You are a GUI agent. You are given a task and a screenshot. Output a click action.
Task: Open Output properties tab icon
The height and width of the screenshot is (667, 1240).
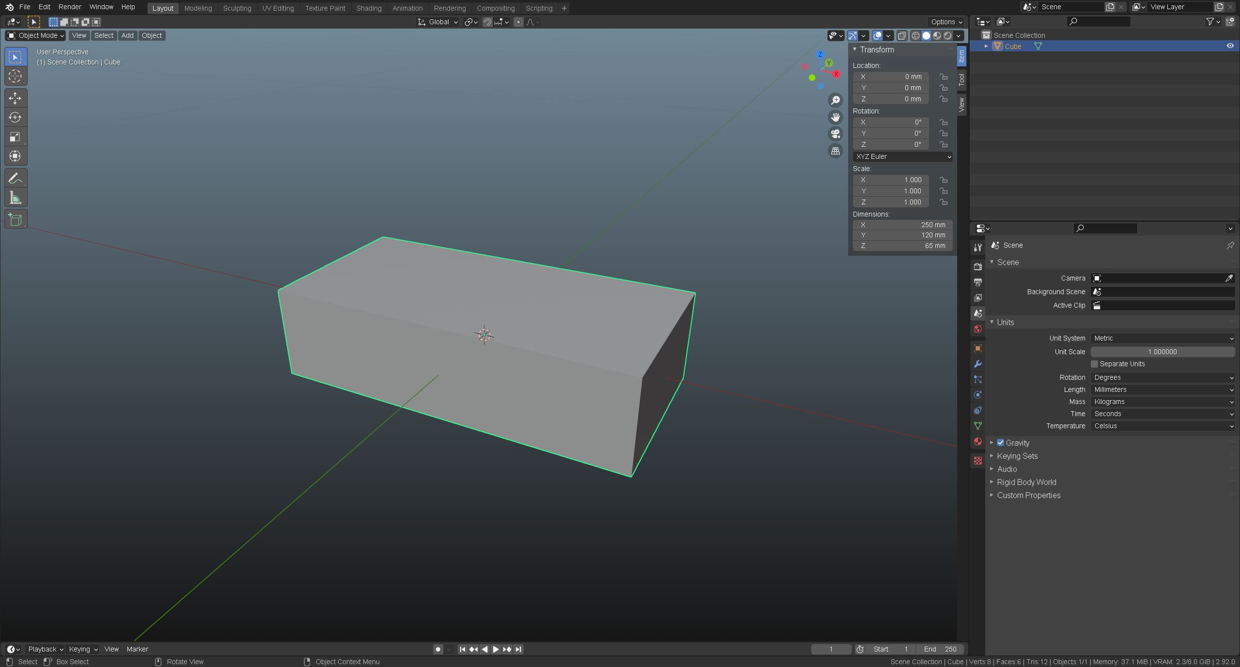tap(978, 282)
